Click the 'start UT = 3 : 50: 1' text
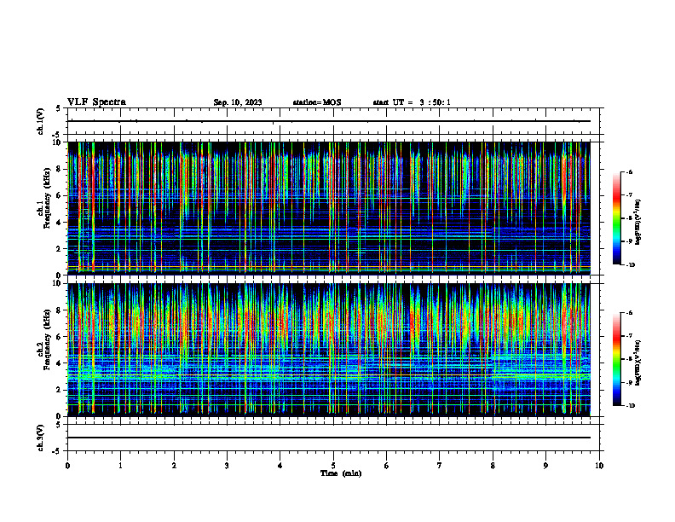 tap(412, 102)
